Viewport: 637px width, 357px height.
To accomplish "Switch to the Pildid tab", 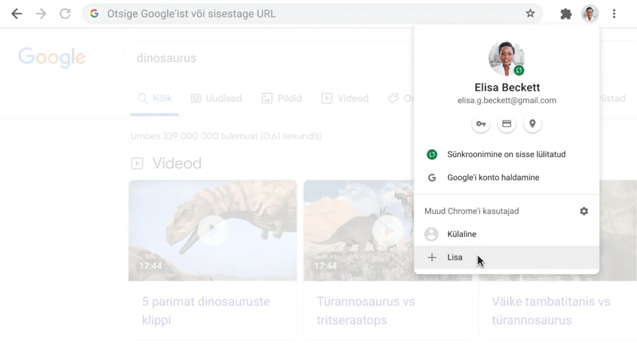I will [x=281, y=98].
